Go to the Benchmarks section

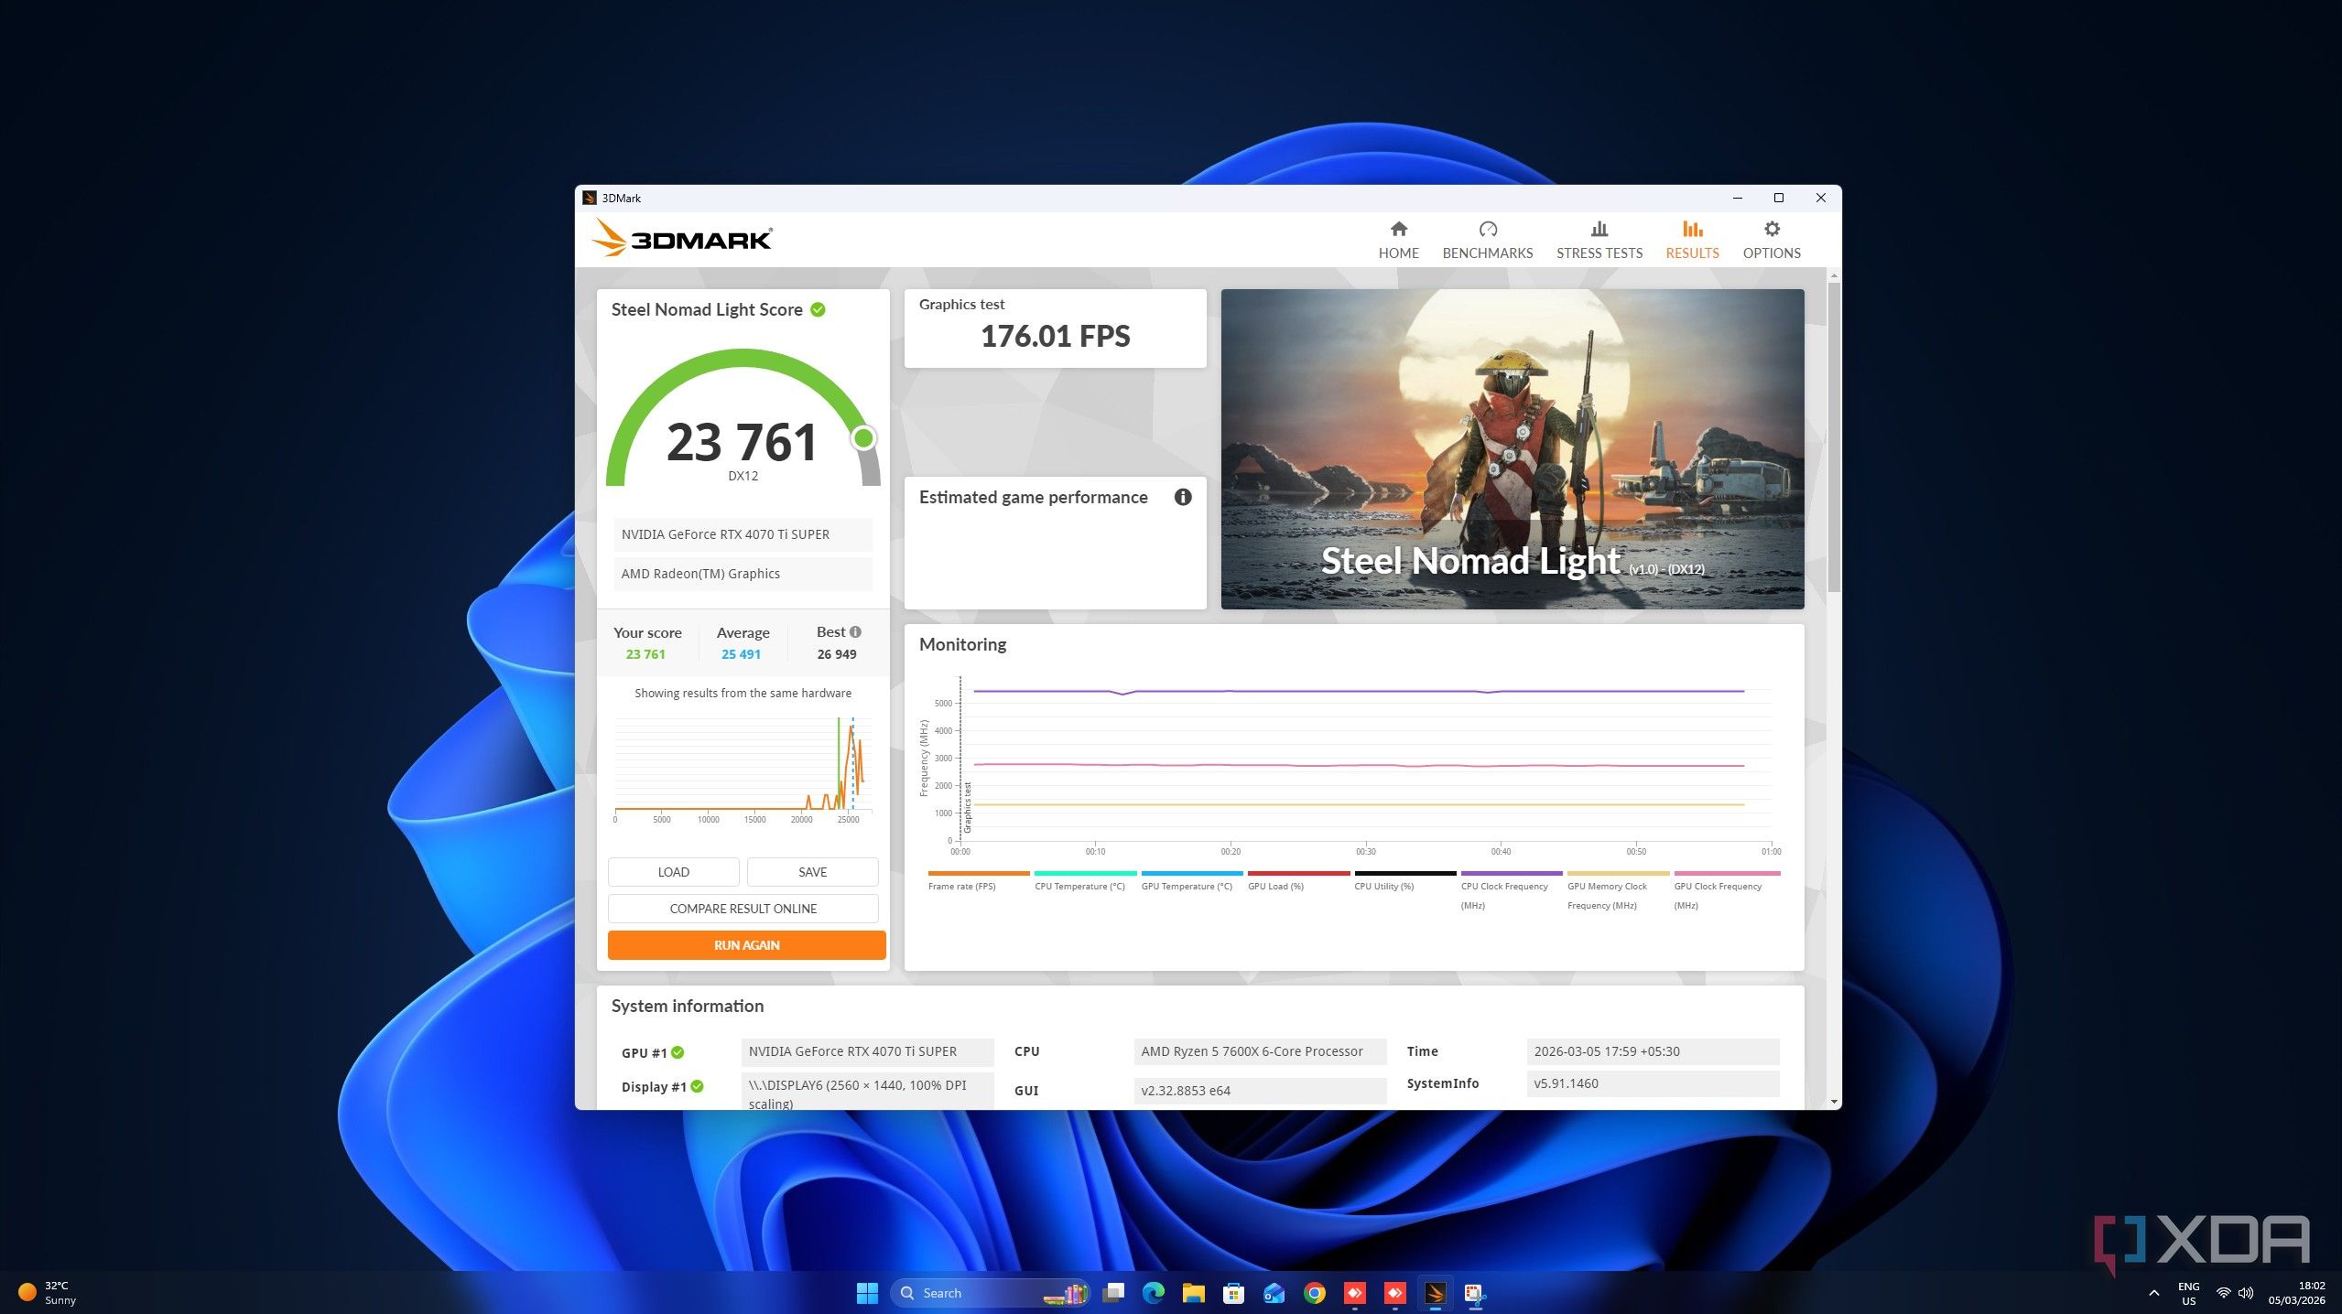(1487, 241)
